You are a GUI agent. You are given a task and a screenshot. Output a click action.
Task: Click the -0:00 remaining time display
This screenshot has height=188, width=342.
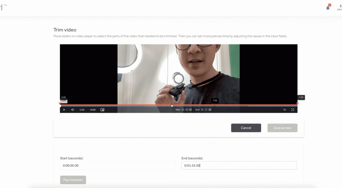(92, 110)
